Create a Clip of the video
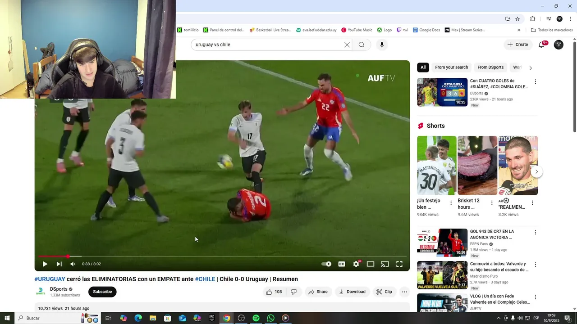This screenshot has width=577, height=324. [x=384, y=292]
